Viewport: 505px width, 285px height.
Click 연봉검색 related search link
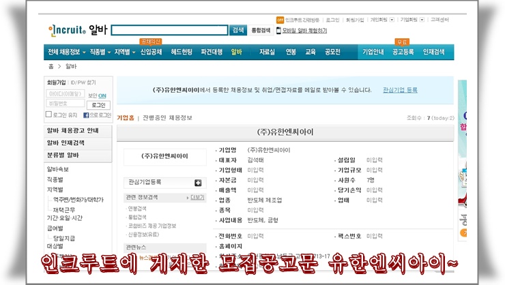click(x=137, y=209)
